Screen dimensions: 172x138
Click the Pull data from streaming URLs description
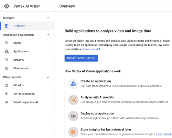121,86
